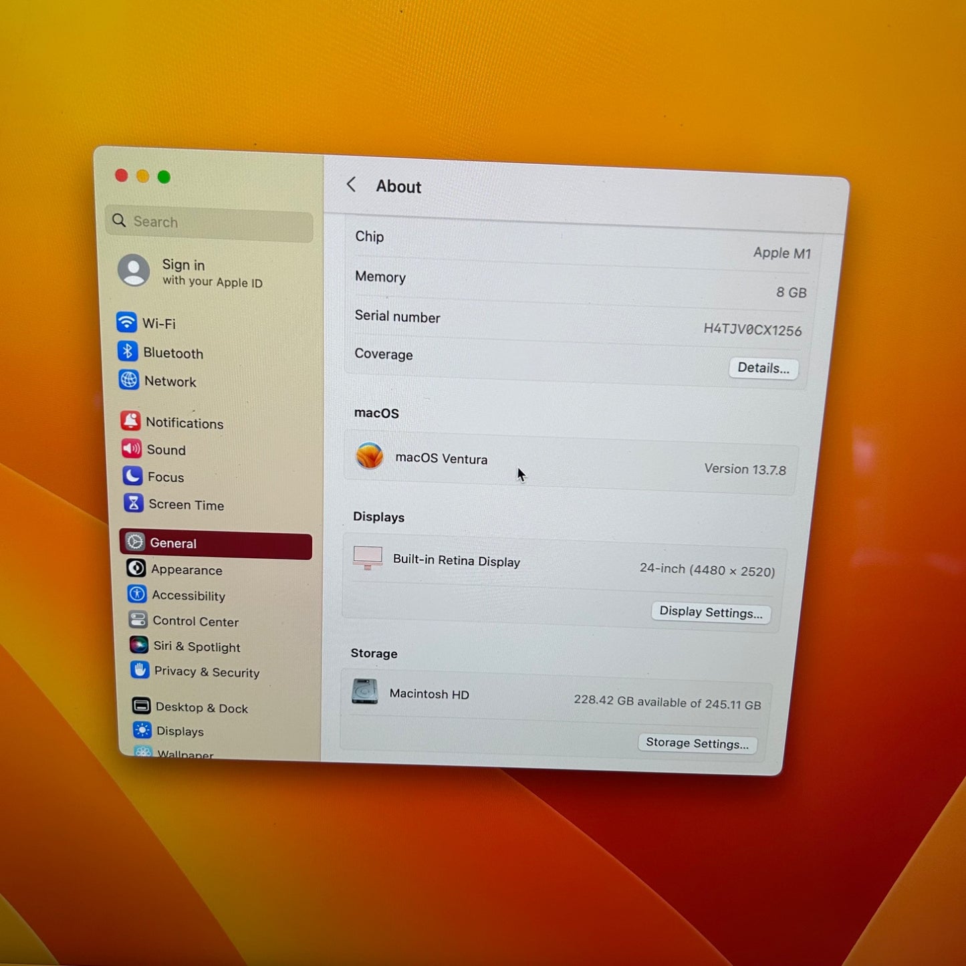Click 228.42 GB available of 245.11 GB

pyautogui.click(x=667, y=703)
